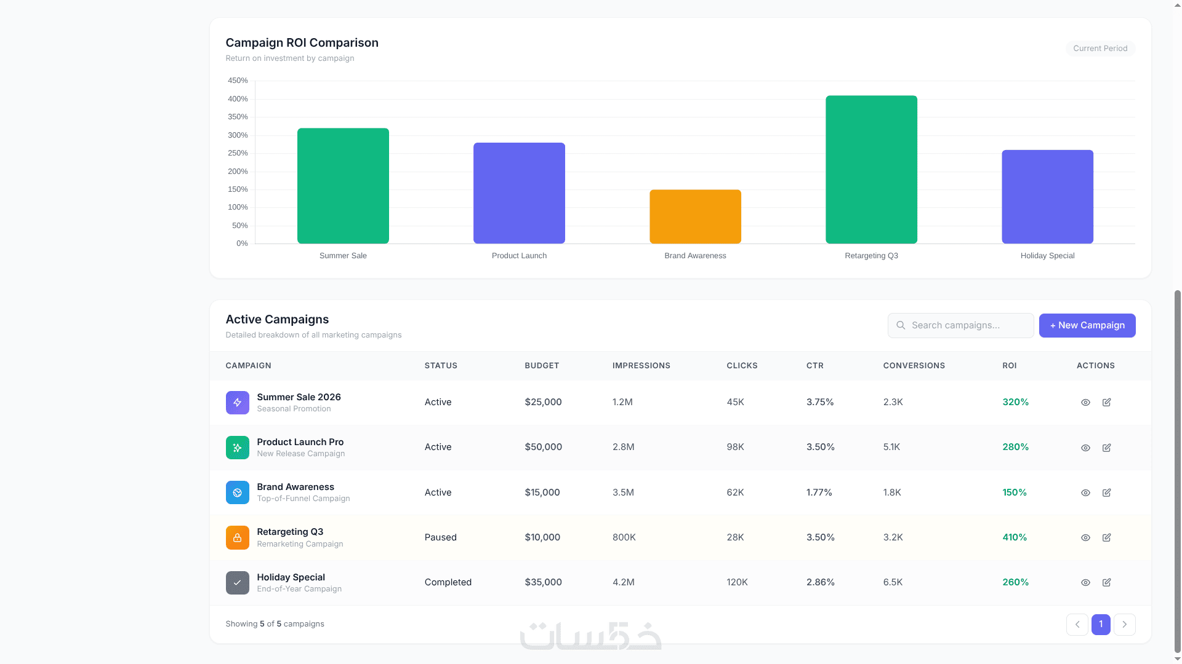
Task: Click the Brand Awareness campaign icon
Action: point(237,492)
